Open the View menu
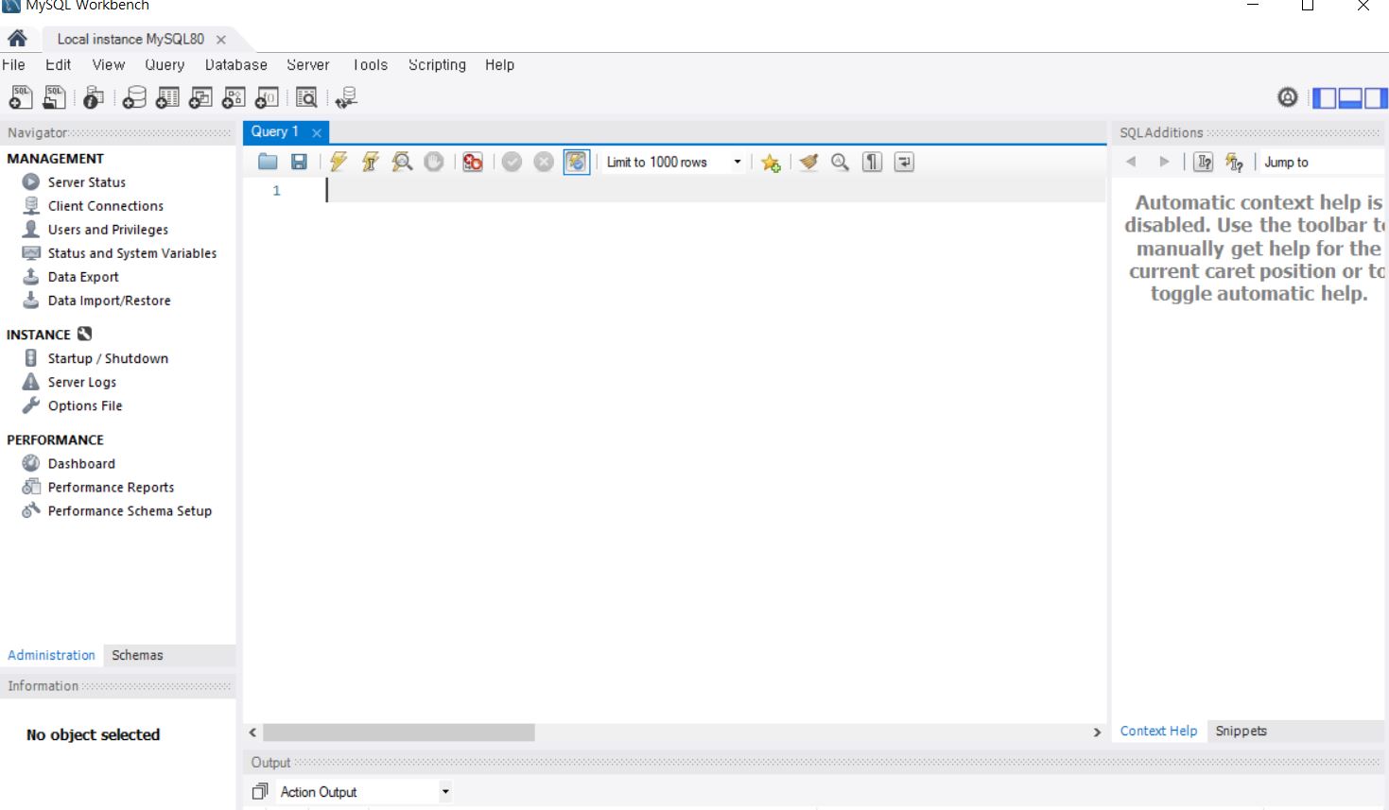The image size is (1389, 810). tap(109, 65)
